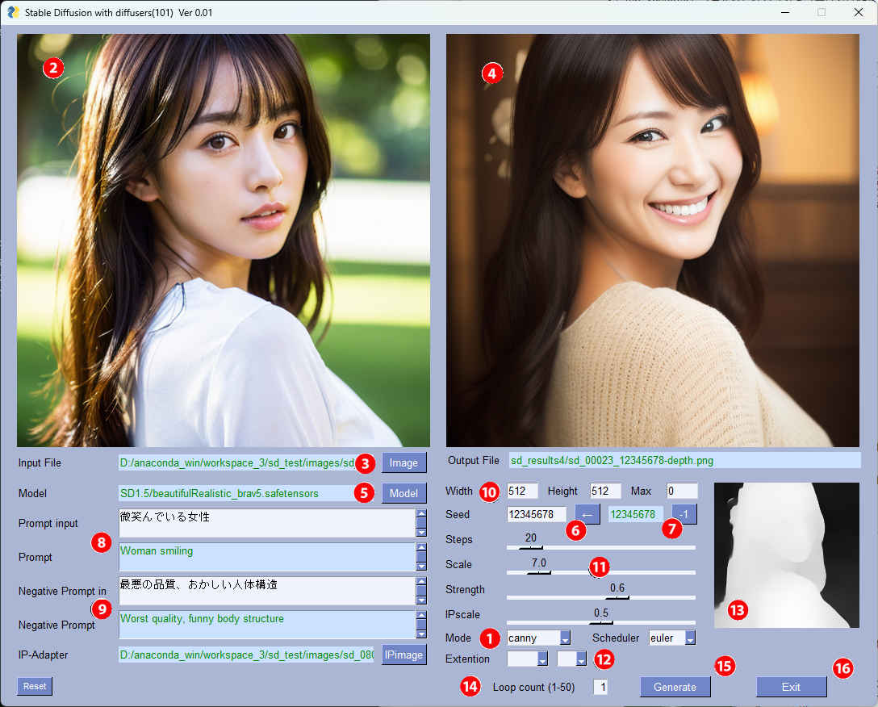Click the Strength slider handle
This screenshot has width=878, height=707.
tap(617, 597)
